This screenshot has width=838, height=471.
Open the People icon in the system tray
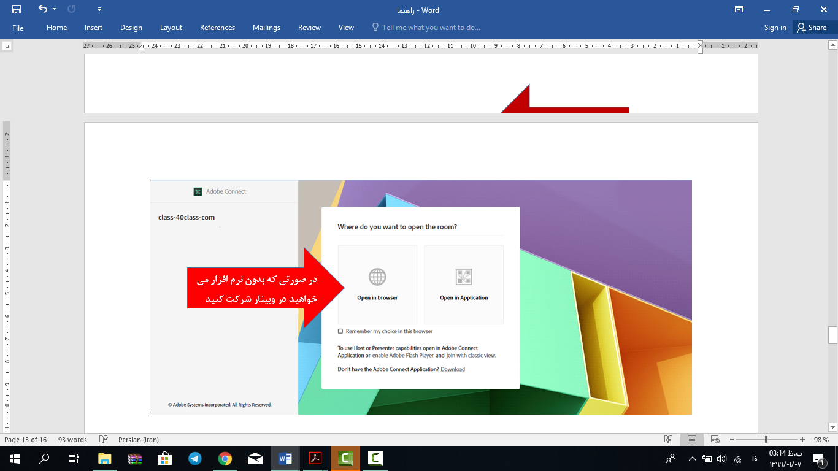click(x=671, y=459)
